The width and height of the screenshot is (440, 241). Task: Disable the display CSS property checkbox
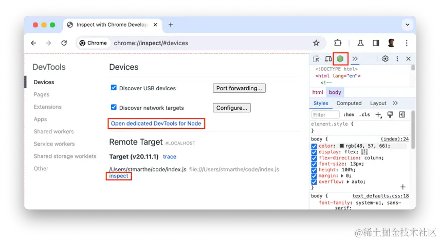point(314,152)
